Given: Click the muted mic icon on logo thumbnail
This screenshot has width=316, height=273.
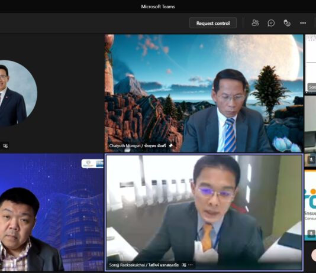Looking at the screenshot, I should [311, 233].
